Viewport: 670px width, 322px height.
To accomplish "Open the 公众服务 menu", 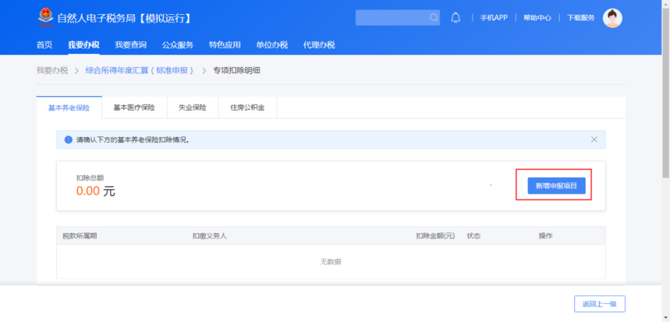I will [x=178, y=45].
